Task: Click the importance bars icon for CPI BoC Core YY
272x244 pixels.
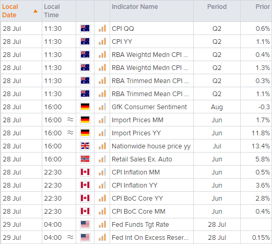Action: pos(102,198)
